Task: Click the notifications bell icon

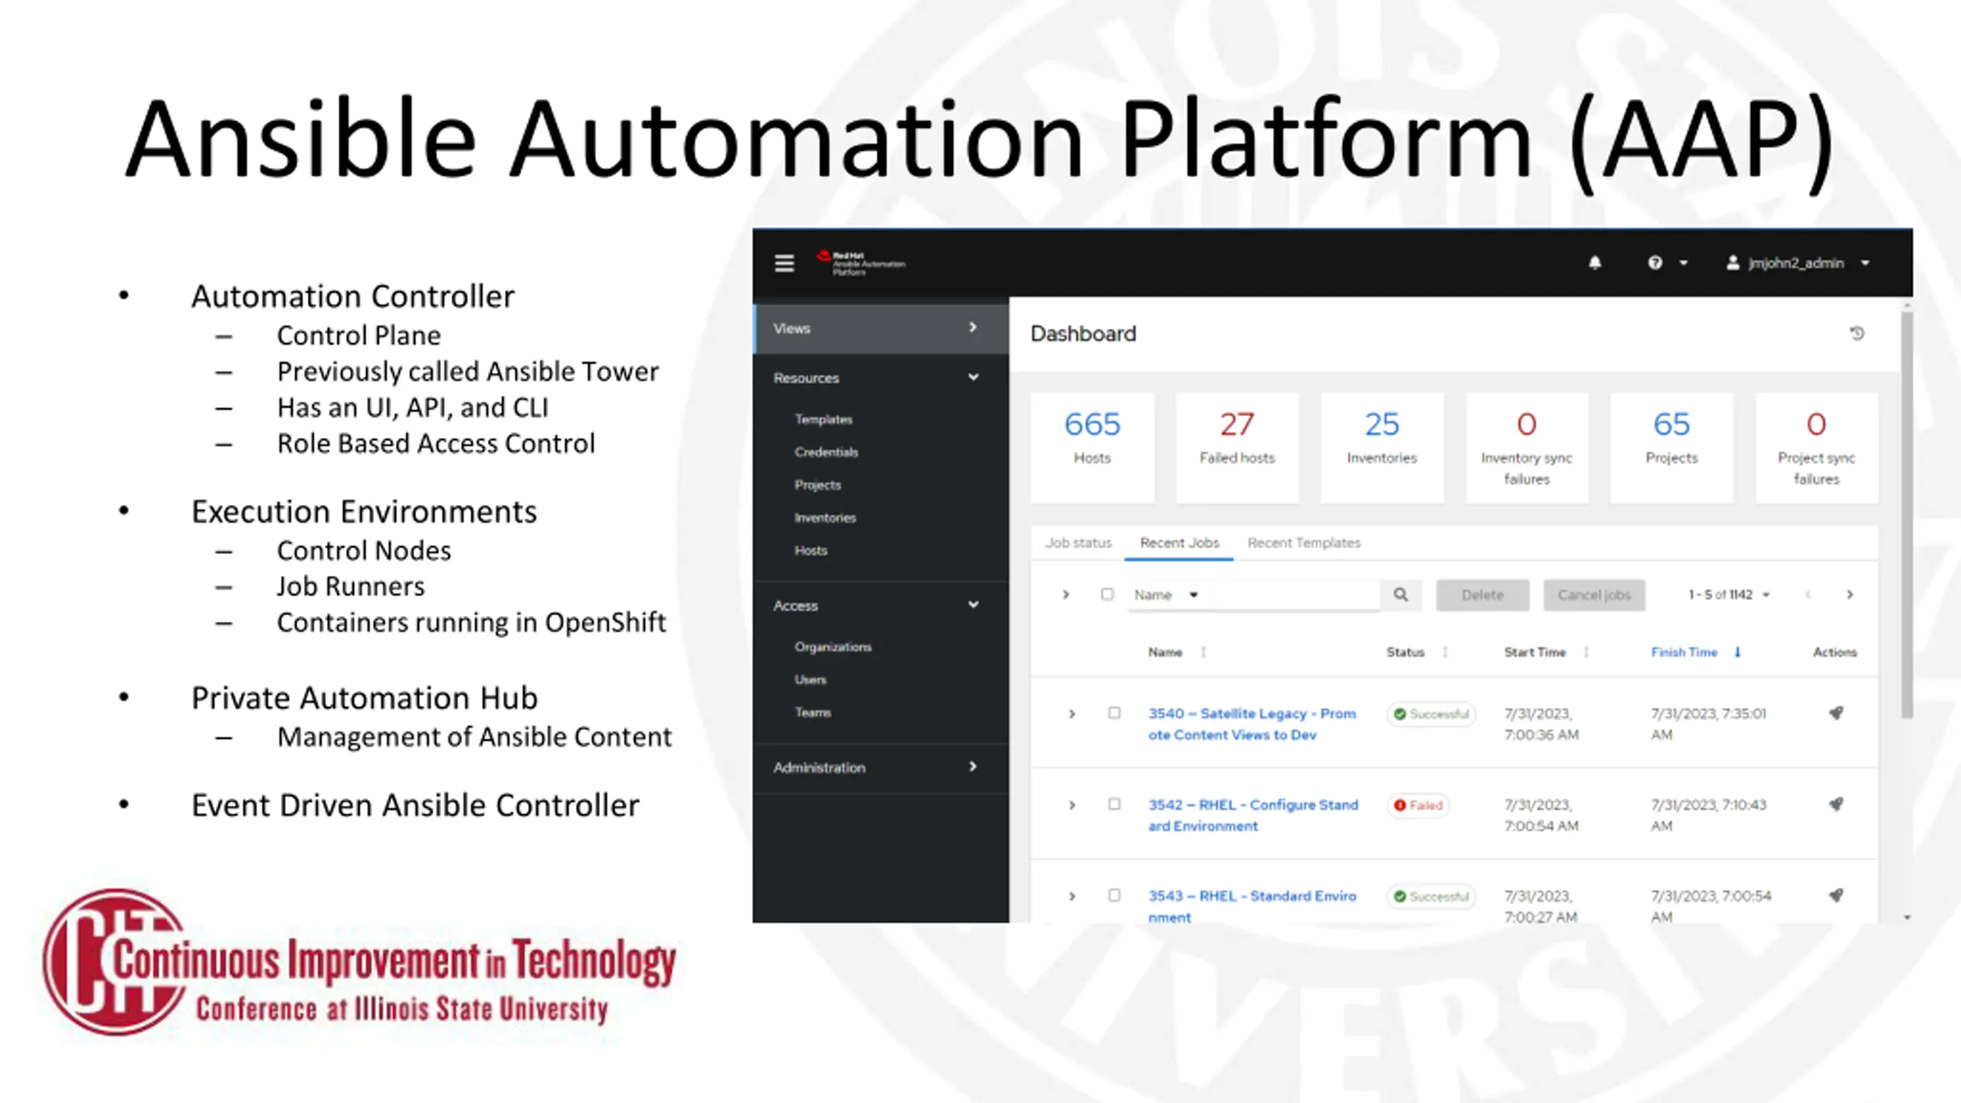Action: click(x=1595, y=263)
